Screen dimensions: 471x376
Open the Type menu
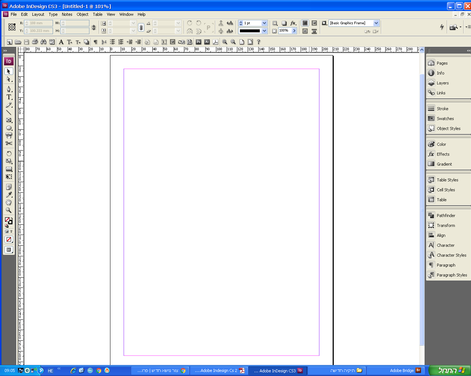[53, 14]
